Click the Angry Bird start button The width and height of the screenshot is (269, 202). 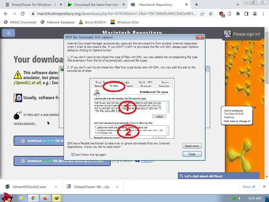point(7,197)
